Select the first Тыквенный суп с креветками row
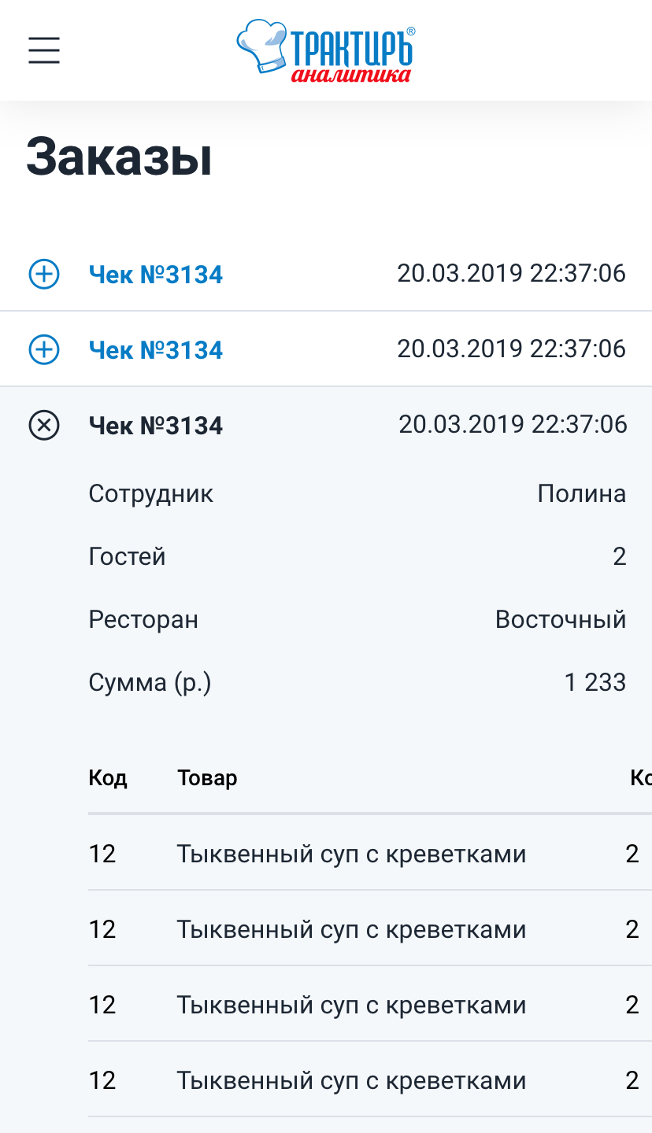 (x=351, y=854)
